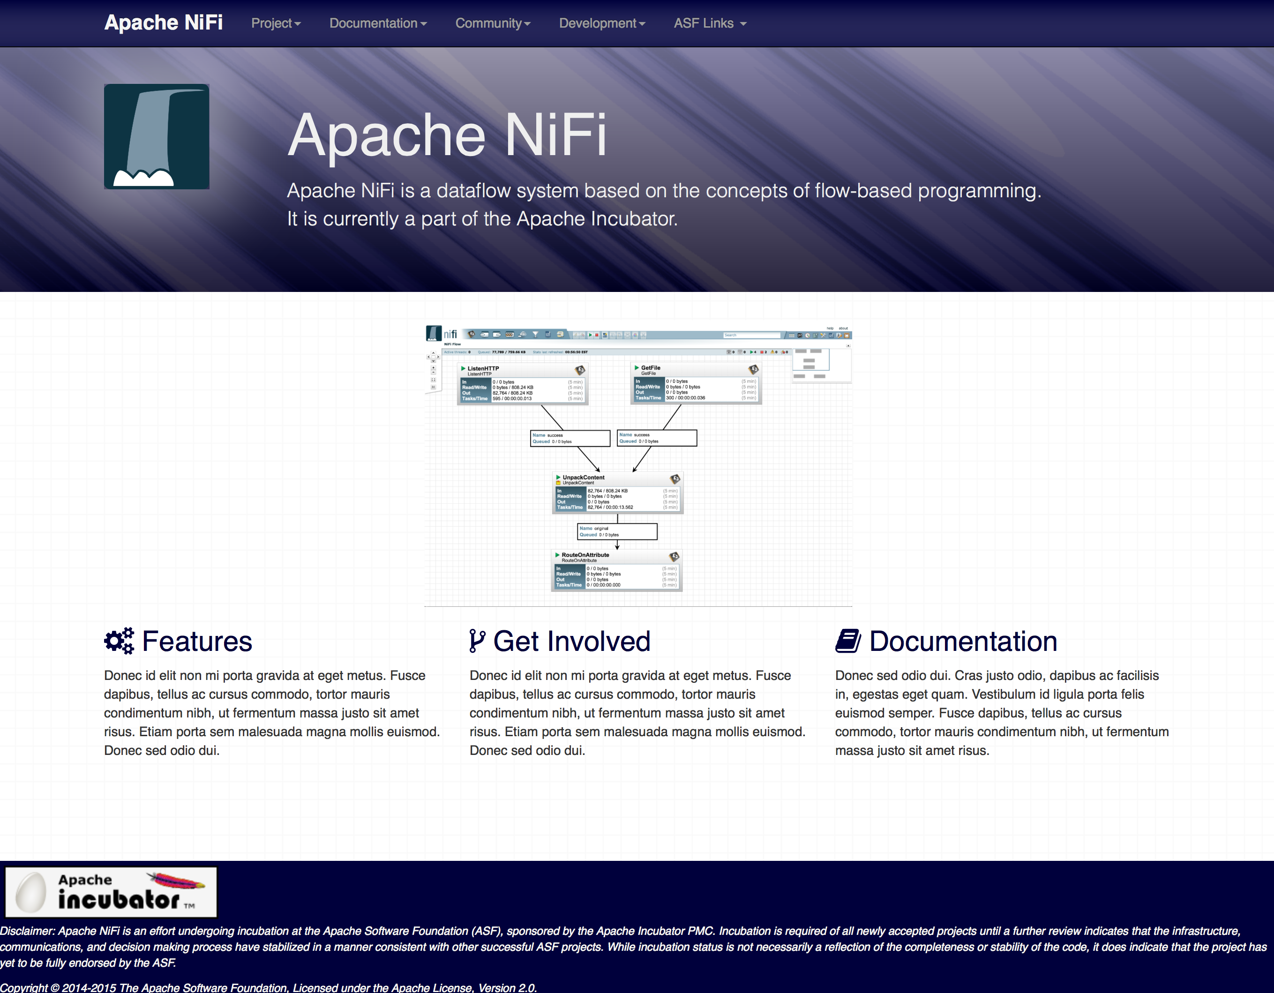This screenshot has height=993, width=1274.
Task: Click the RouteOnAttribute processor box
Action: pyautogui.click(x=616, y=570)
